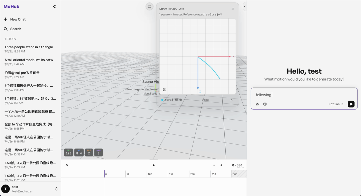The image size is (361, 196).
Task: Click the TRI stats badge
Action: coord(89,152)
